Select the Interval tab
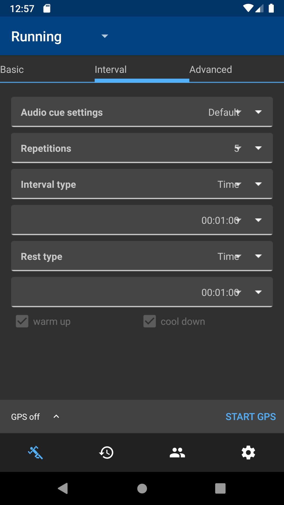Viewport: 284px width, 505px height. [x=111, y=70]
